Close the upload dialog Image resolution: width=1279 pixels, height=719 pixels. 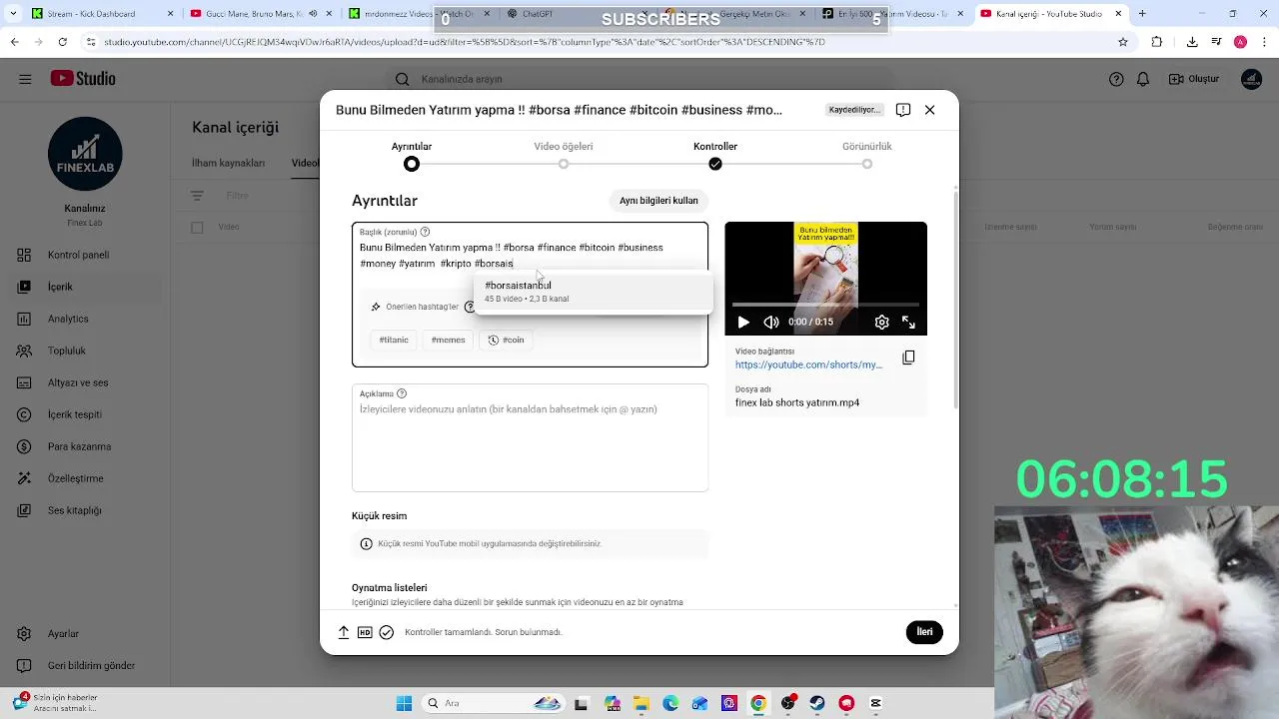tap(930, 110)
